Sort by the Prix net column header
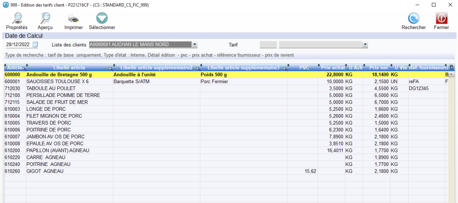This screenshot has width=458, height=203. tap(378, 68)
